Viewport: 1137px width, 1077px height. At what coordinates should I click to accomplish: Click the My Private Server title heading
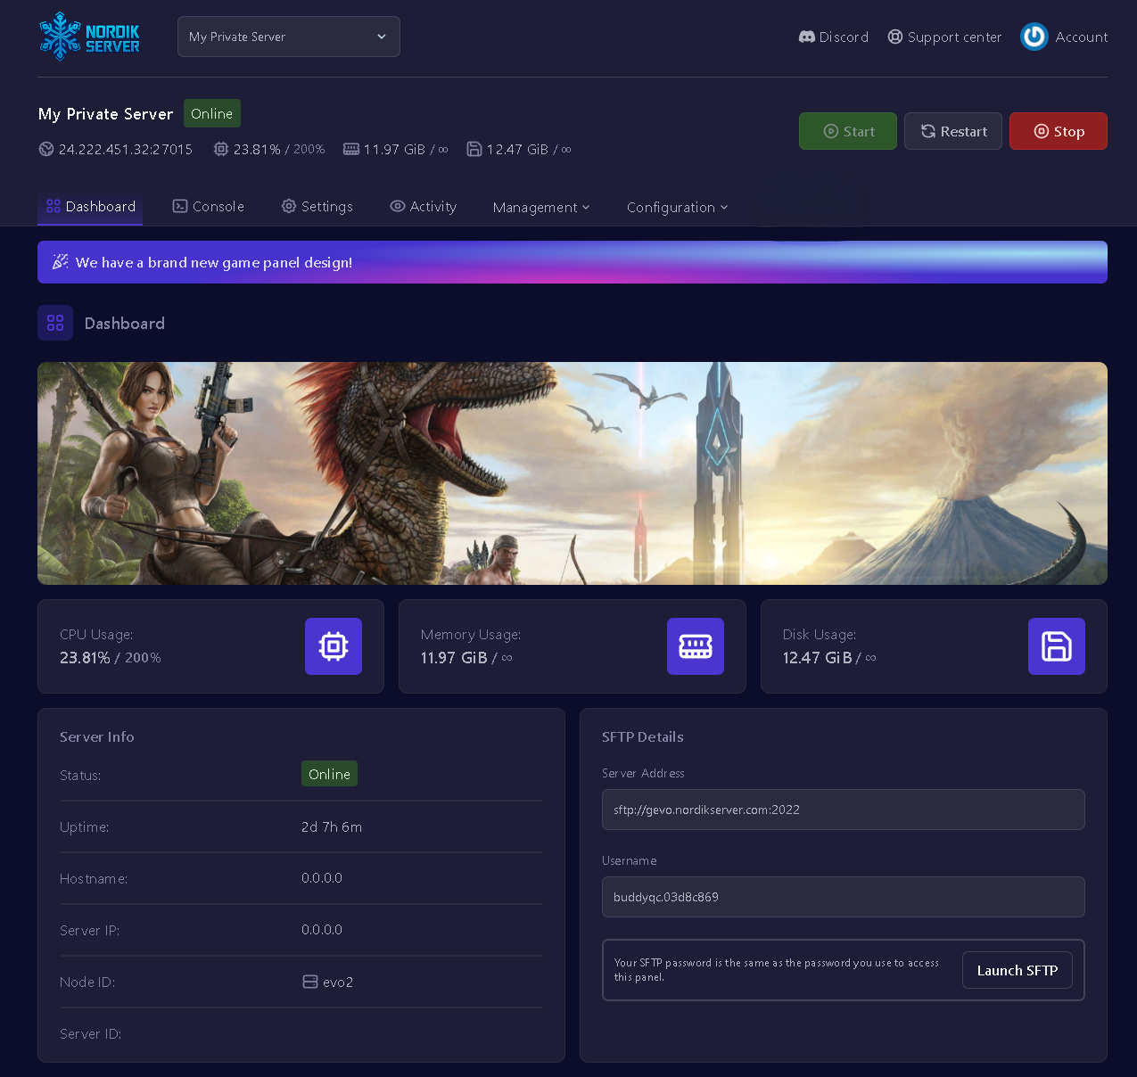point(105,114)
